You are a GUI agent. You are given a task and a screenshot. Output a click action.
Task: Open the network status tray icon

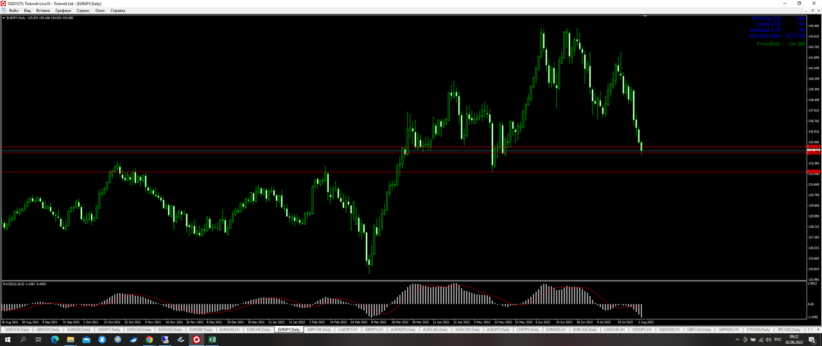[761, 340]
